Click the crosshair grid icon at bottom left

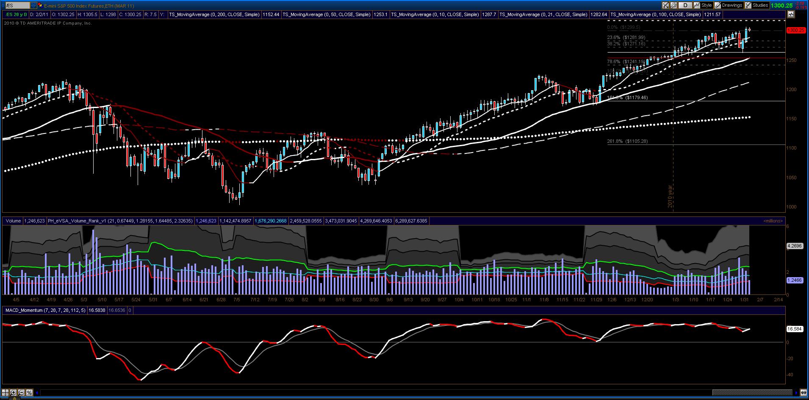pyautogui.click(x=6, y=392)
